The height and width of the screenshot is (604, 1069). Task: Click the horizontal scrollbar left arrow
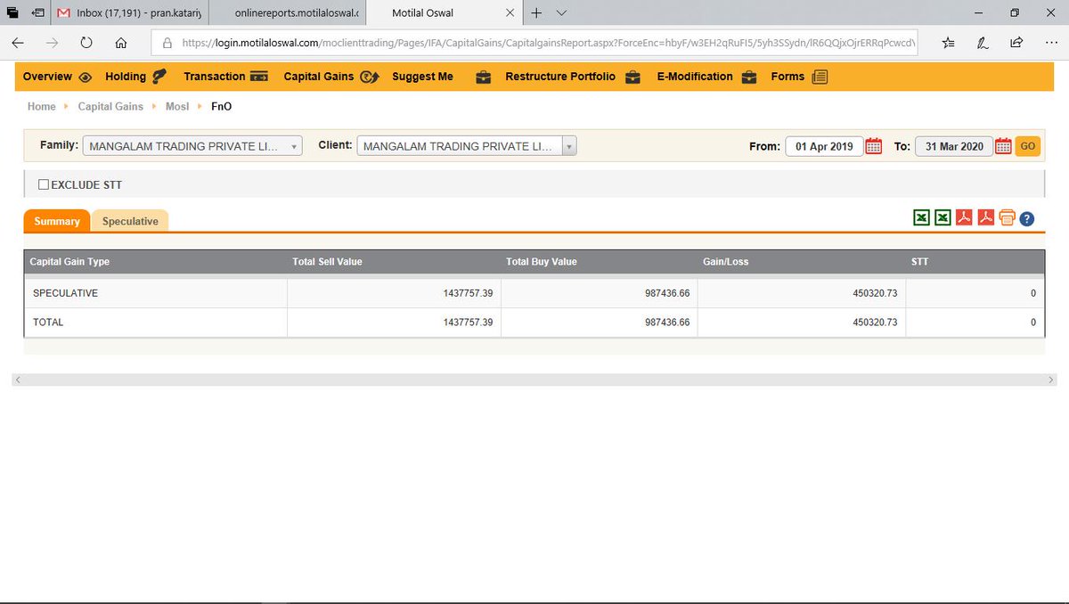tap(18, 380)
